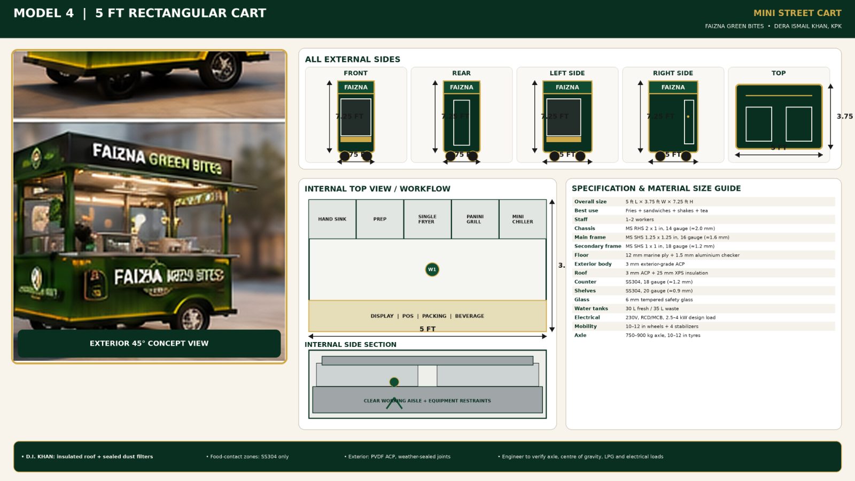Select the LEFT SIDE elevation drawing
This screenshot has width=855, height=481.
(x=568, y=115)
